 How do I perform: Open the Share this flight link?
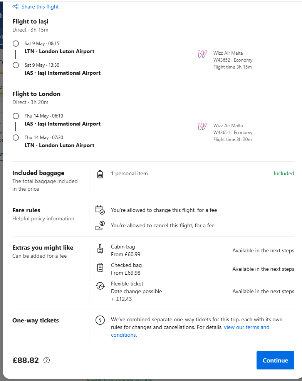(x=36, y=7)
